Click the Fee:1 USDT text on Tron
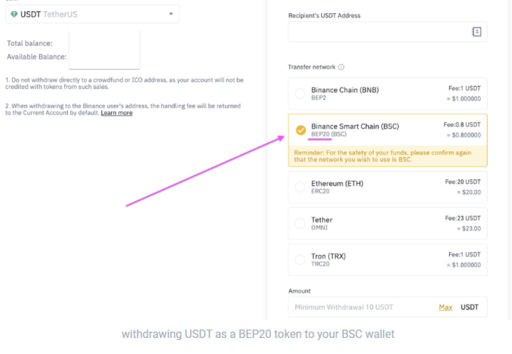Image resolution: width=512 pixels, height=354 pixels. click(x=464, y=255)
